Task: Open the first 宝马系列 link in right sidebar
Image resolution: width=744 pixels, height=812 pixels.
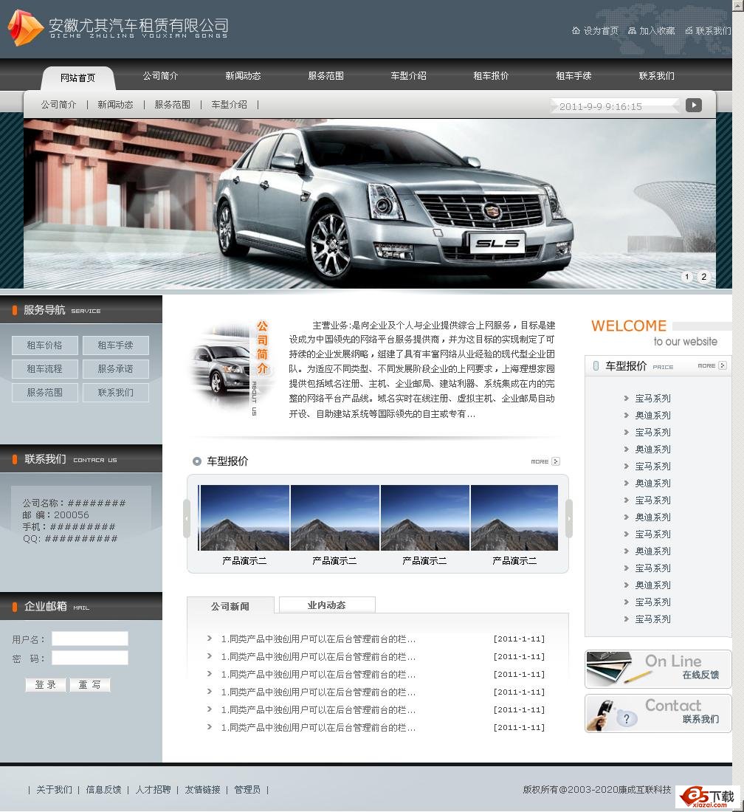Action: click(652, 398)
